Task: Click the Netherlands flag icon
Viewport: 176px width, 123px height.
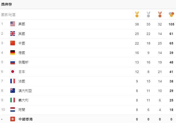Action: [13, 110]
